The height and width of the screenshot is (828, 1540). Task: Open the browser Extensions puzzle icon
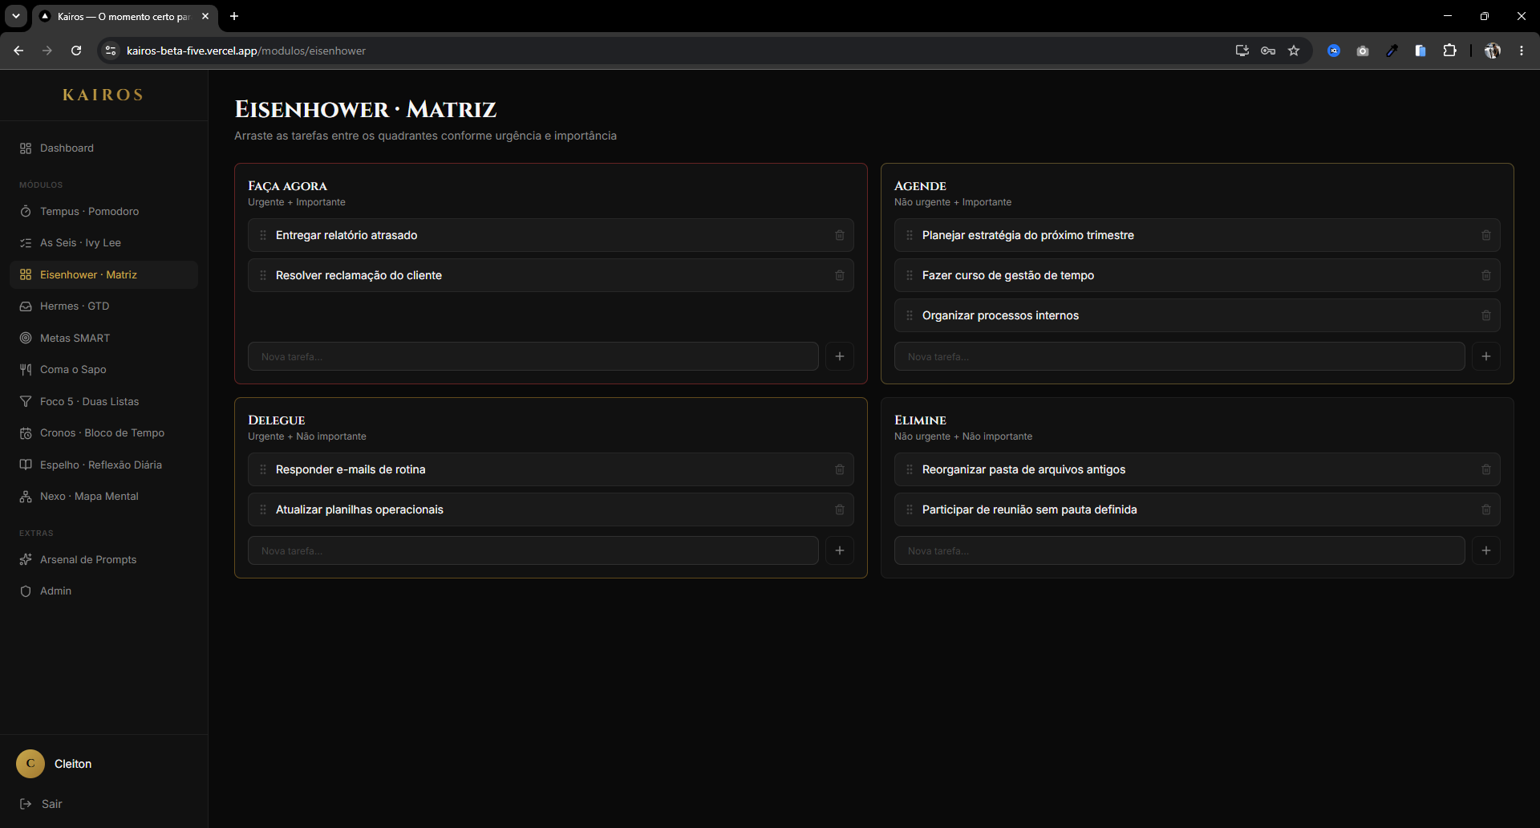1449,51
